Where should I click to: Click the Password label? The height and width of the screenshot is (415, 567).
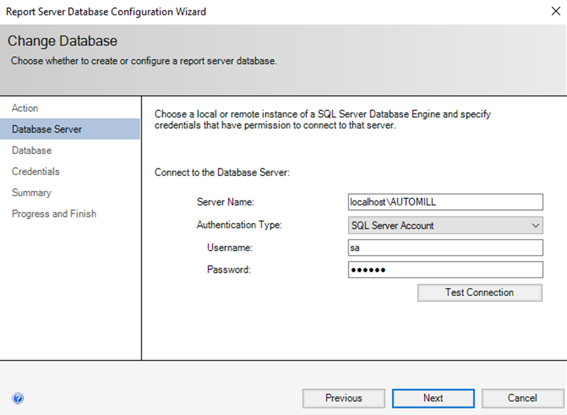[x=229, y=270]
